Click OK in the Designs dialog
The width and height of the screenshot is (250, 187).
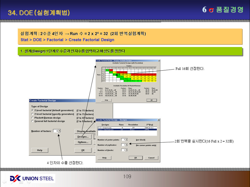[x=135, y=158]
